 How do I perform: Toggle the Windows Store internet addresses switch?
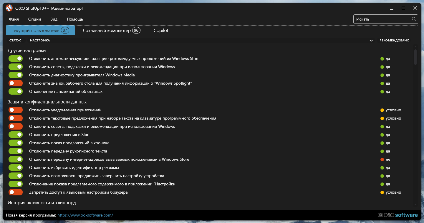coord(16,159)
